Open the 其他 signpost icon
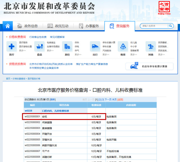The width and height of the screenshot is (180, 162). click(151, 46)
